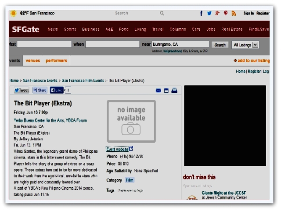Open the Twitter icon in top bar
The height and width of the screenshot is (210, 281).
[209, 14]
